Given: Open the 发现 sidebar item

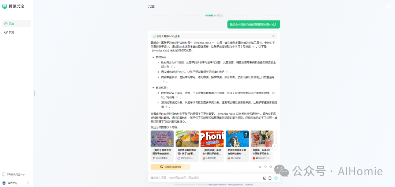Looking at the screenshot, I should click(x=16, y=32).
